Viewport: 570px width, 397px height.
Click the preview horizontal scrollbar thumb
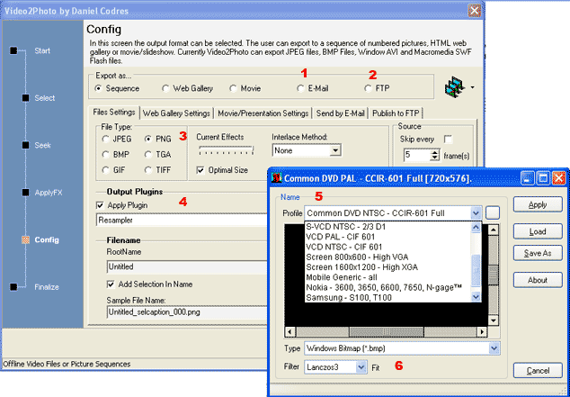point(387,332)
